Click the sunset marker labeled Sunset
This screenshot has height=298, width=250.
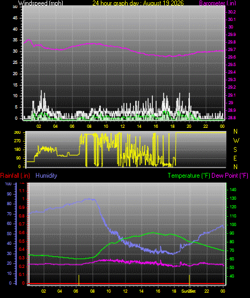[x=189, y=280]
